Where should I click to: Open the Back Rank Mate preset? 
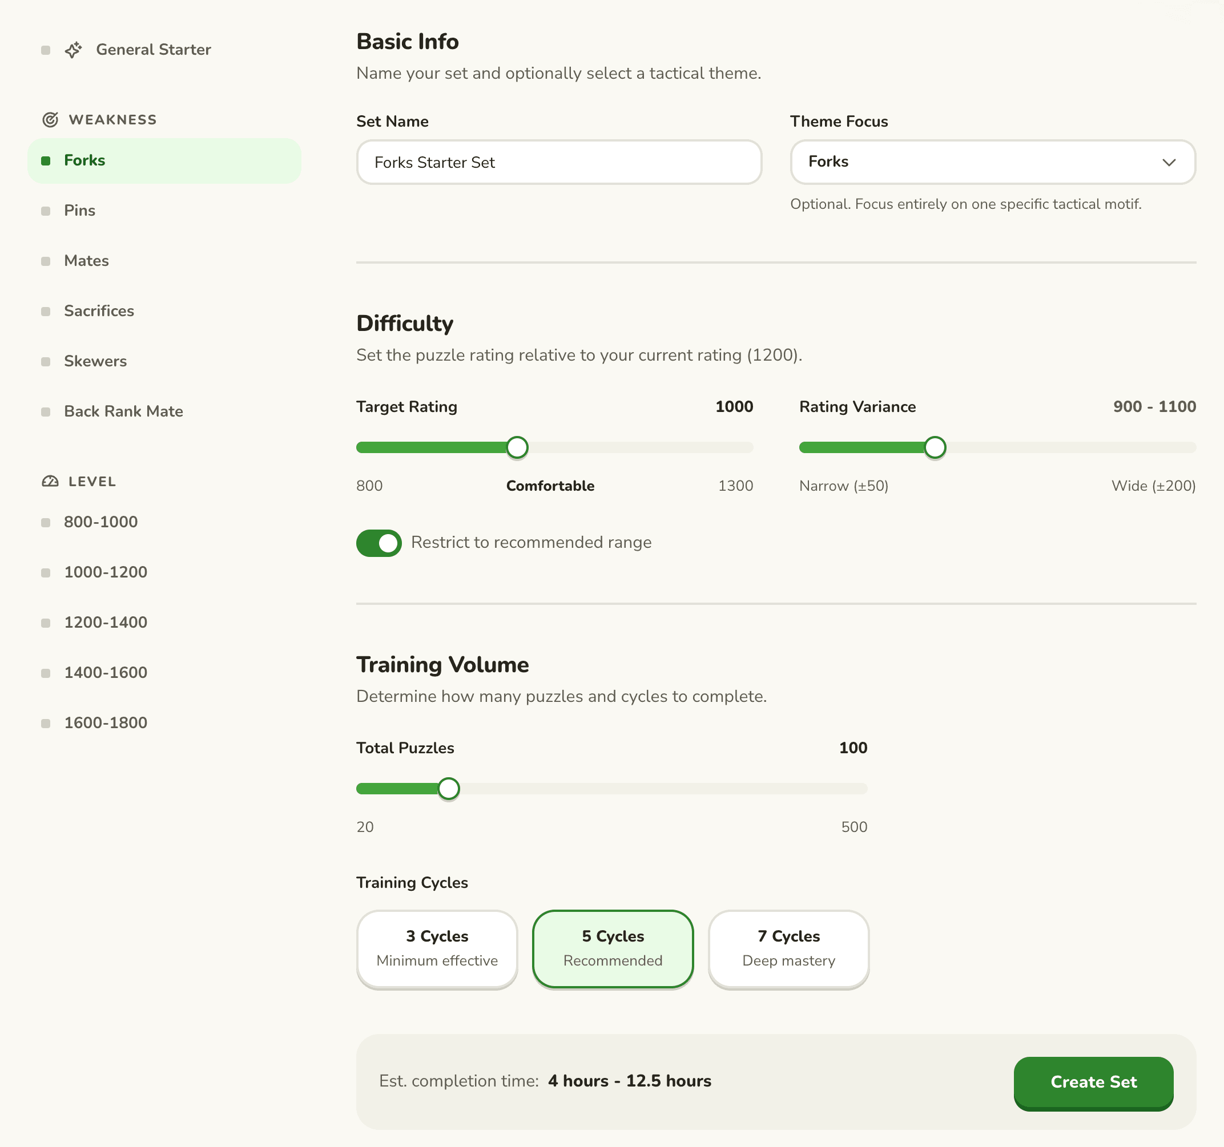point(164,411)
